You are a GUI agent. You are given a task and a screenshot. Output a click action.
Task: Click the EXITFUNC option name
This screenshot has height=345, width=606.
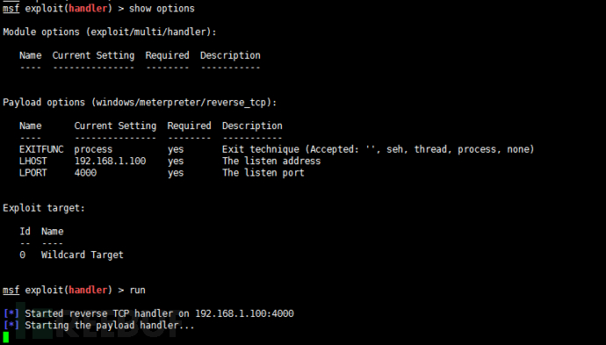click(x=41, y=149)
